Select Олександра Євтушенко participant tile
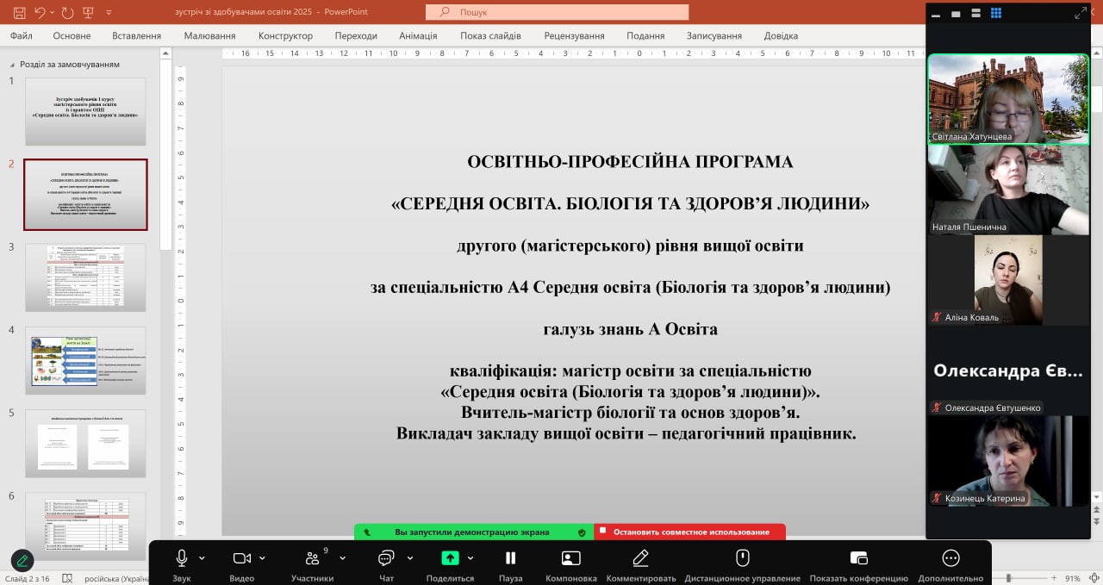1103x585 pixels. [1008, 370]
